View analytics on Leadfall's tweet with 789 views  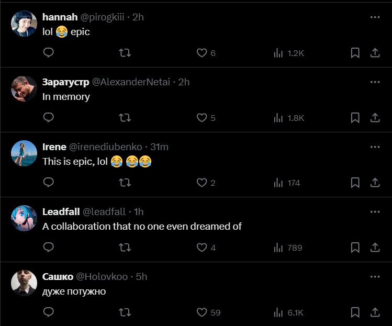click(288, 248)
